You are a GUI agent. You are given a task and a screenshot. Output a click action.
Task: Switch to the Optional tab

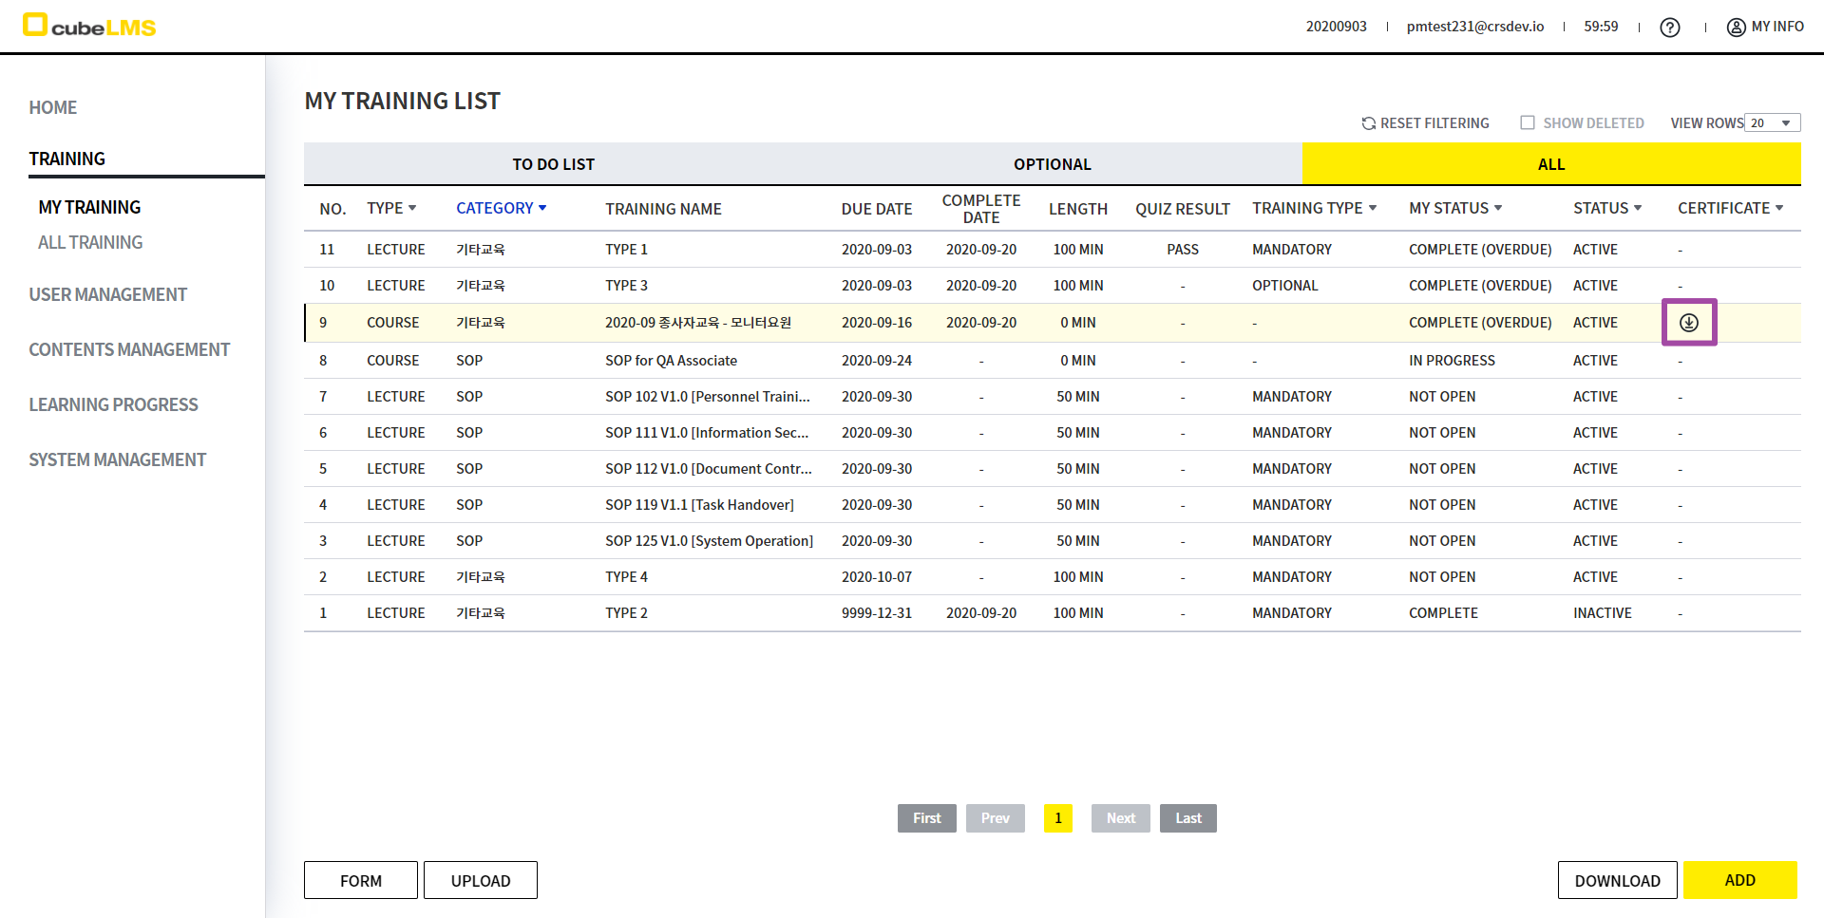[x=1052, y=164]
